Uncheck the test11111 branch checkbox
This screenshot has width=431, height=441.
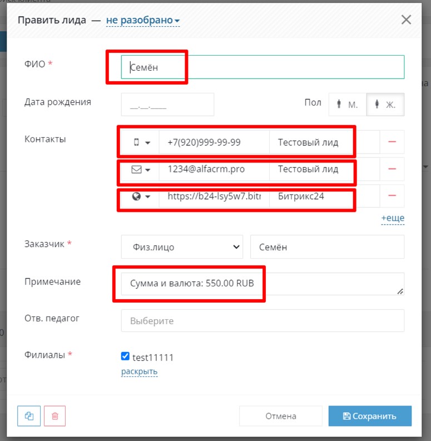[125, 356]
